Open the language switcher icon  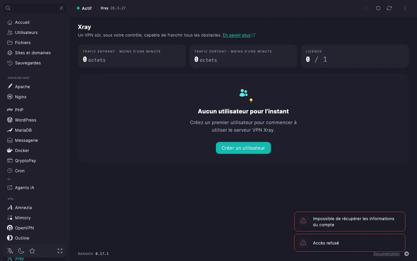pyautogui.click(x=10, y=251)
